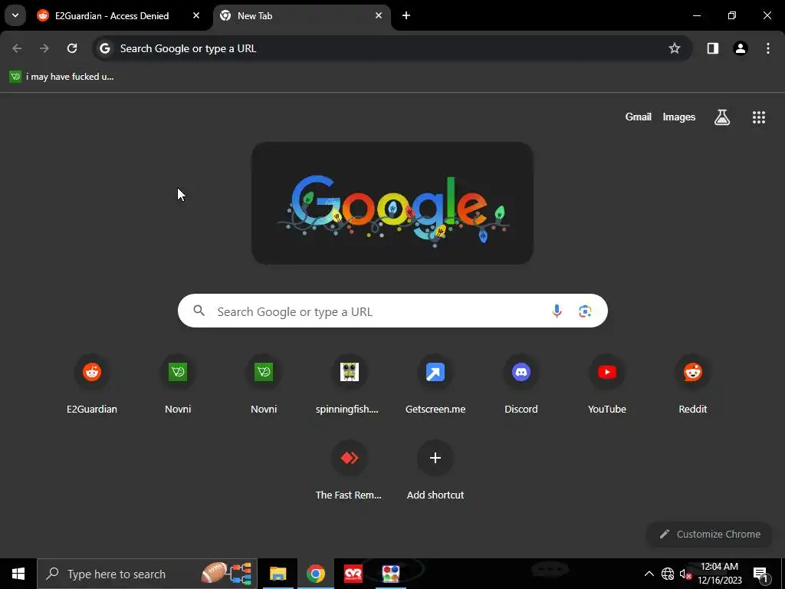
Task: Click Customize Chrome button
Action: [x=709, y=534]
